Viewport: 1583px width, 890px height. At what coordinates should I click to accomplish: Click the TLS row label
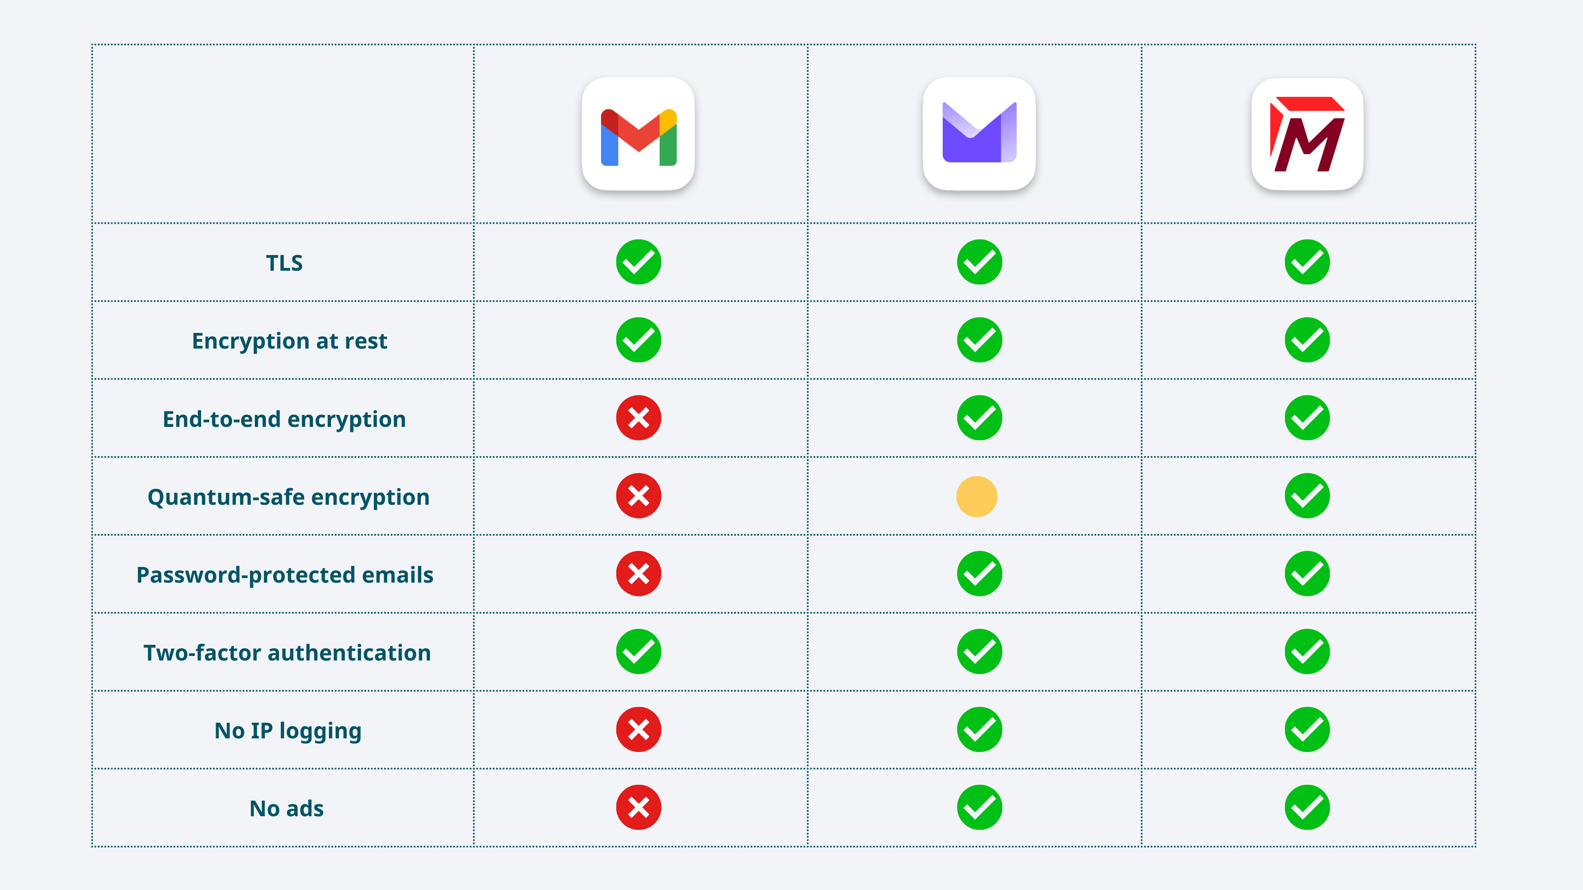284,263
